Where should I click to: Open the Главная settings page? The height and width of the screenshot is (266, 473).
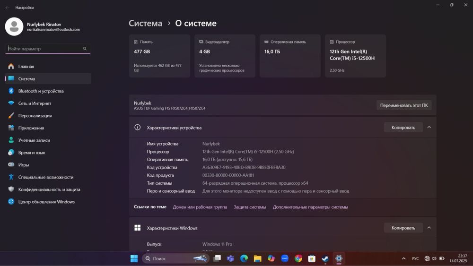coord(48,66)
